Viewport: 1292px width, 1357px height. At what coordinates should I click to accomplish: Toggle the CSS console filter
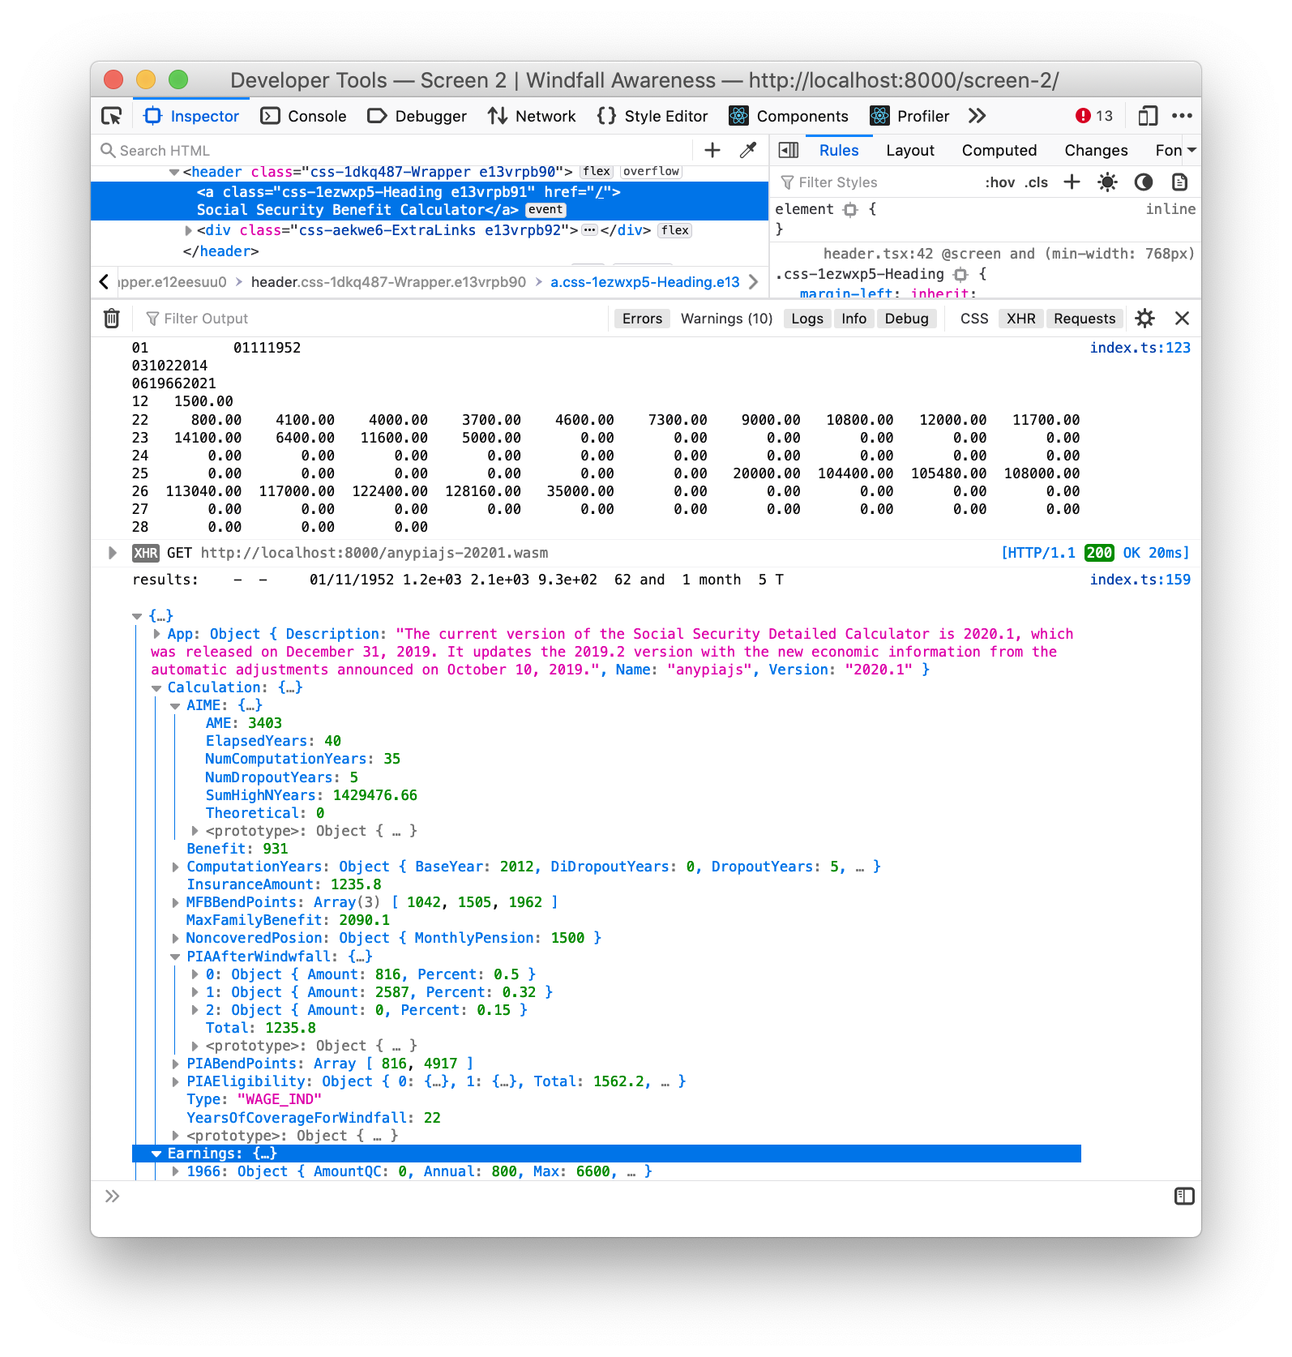pos(974,319)
